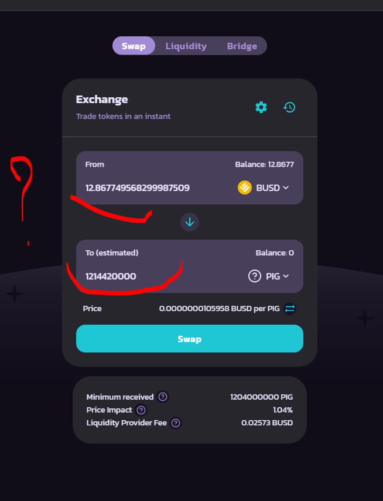Click Liquidity Provider Fee help icon
The image size is (383, 501).
(176, 423)
